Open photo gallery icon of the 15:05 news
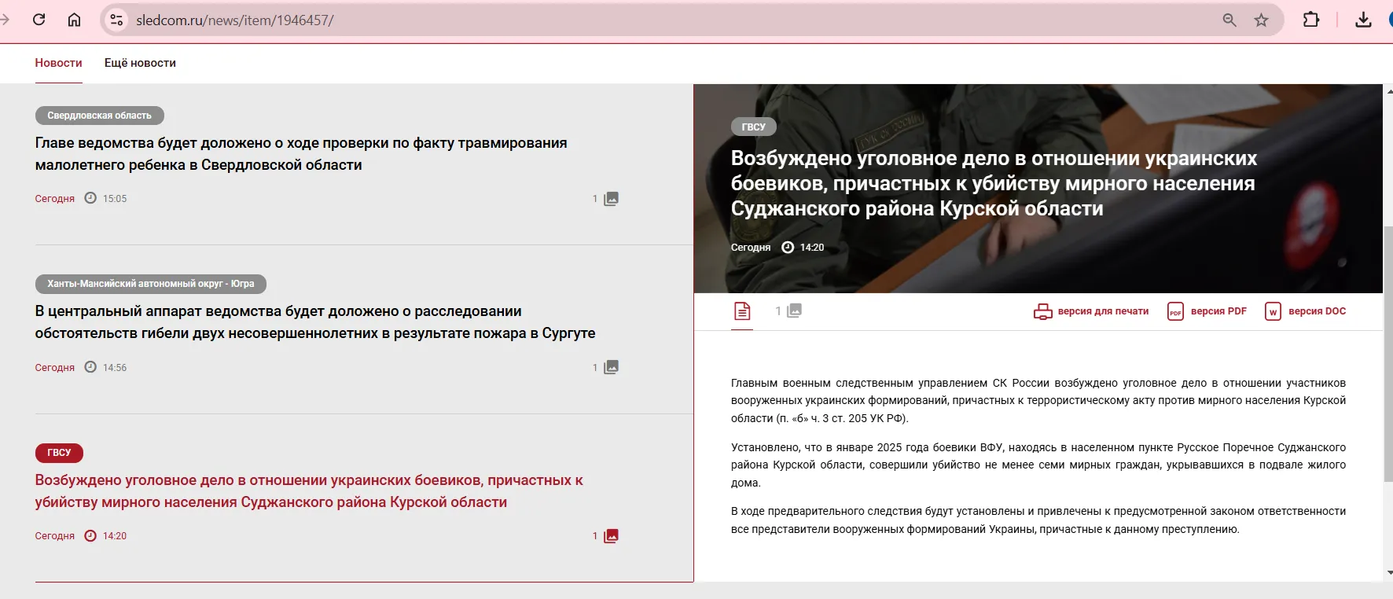The width and height of the screenshot is (1393, 599). tap(611, 199)
